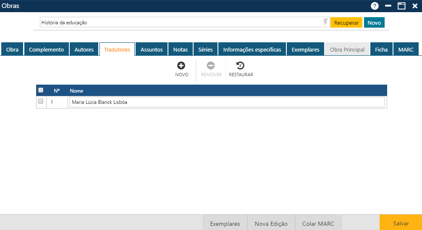Click the Nova Edição button
This screenshot has width=422, height=230.
(x=271, y=223)
